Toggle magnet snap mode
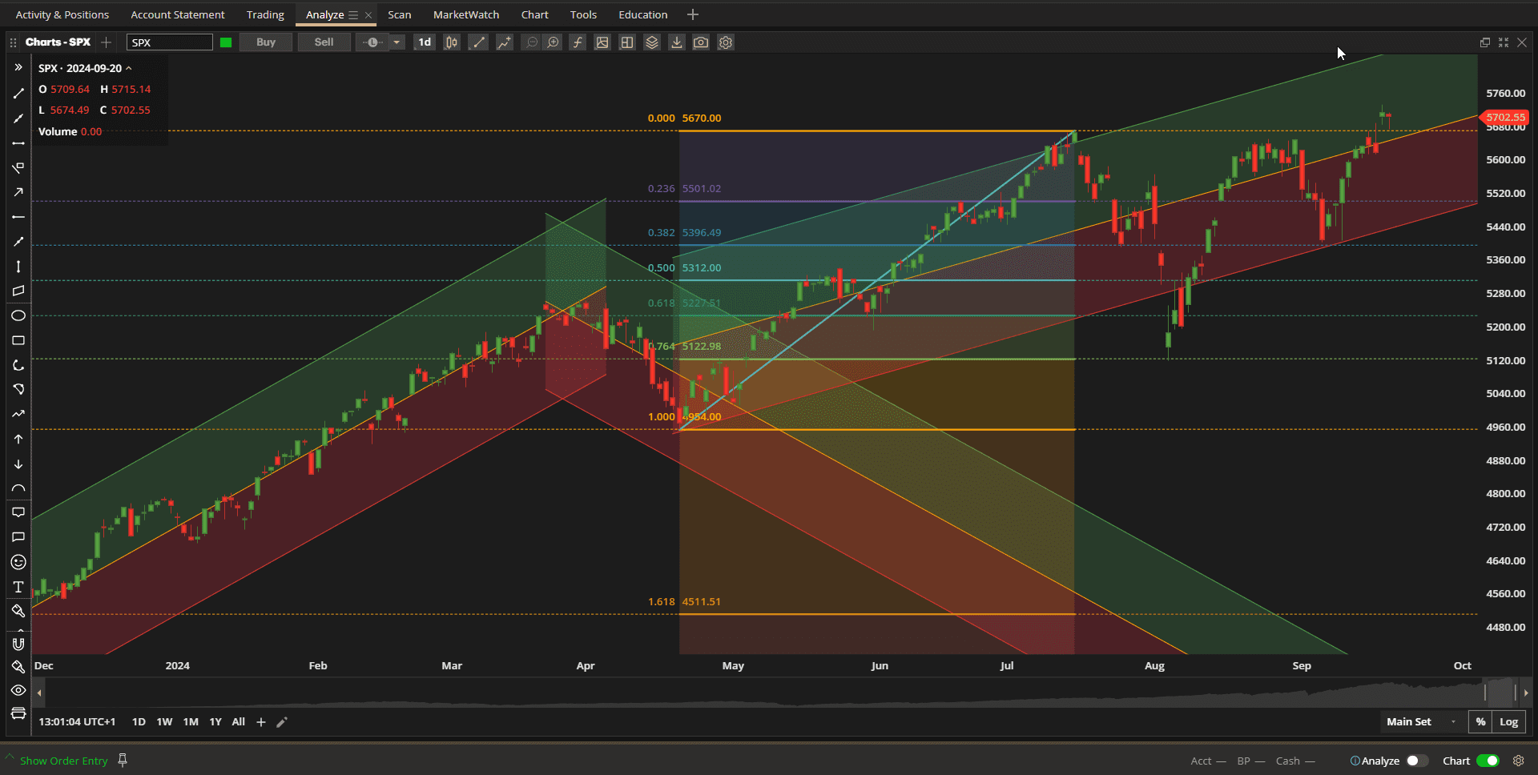1538x775 pixels. [x=18, y=644]
